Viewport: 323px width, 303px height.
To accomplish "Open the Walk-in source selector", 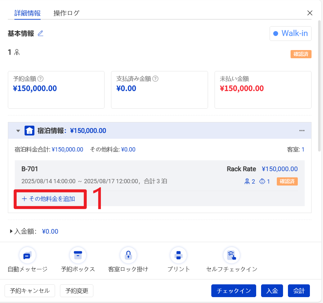I will 290,33.
